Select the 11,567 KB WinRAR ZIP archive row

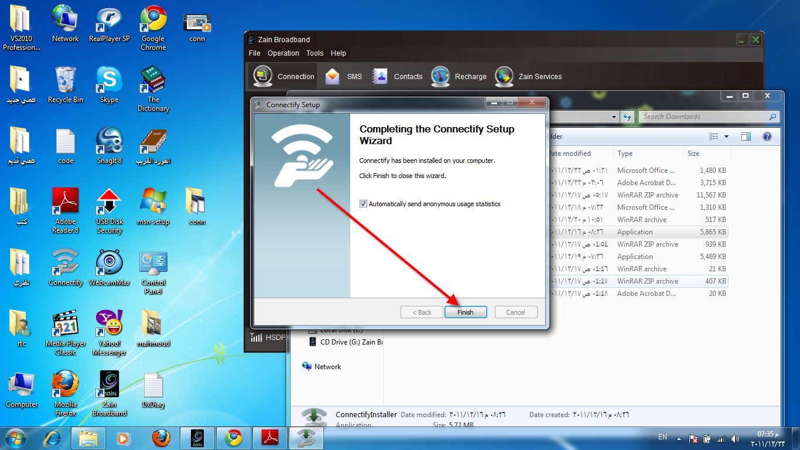(637, 195)
